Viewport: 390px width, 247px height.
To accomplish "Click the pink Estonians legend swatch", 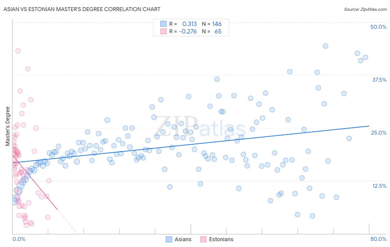I will (203, 239).
